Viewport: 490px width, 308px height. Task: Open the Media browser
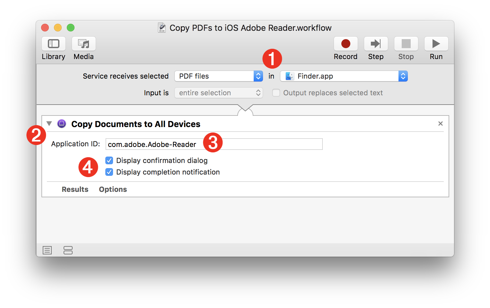pyautogui.click(x=84, y=44)
